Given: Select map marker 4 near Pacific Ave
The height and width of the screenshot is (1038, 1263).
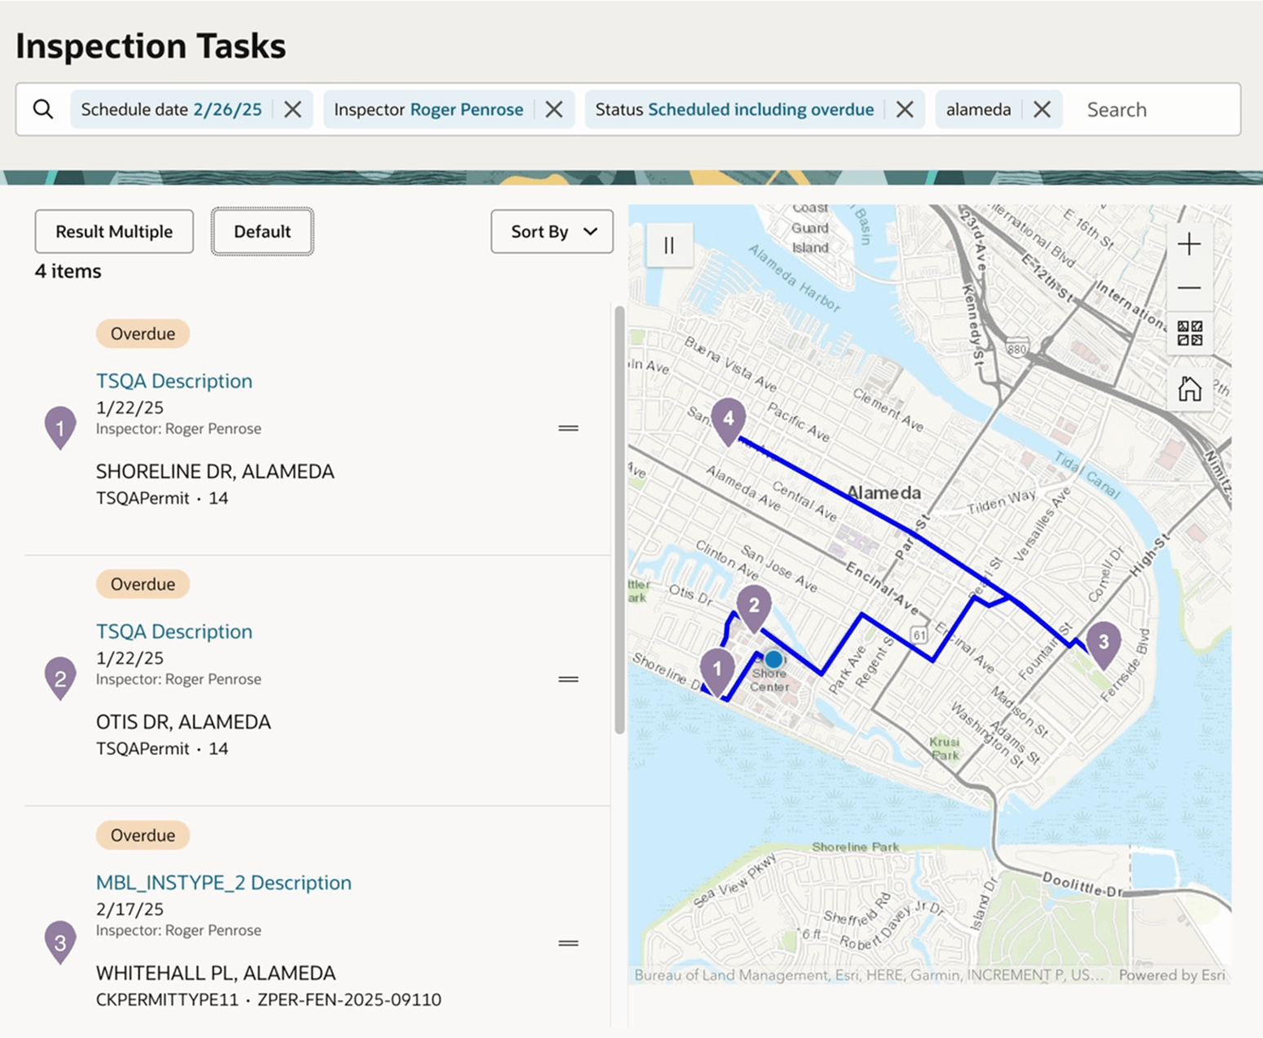Looking at the screenshot, I should [x=729, y=418].
